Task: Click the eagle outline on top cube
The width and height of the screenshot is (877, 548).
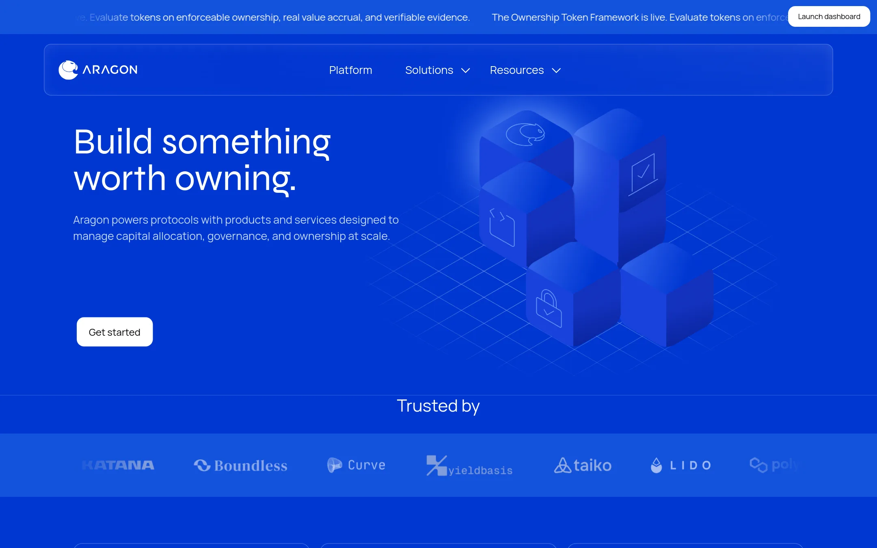Action: point(525,134)
